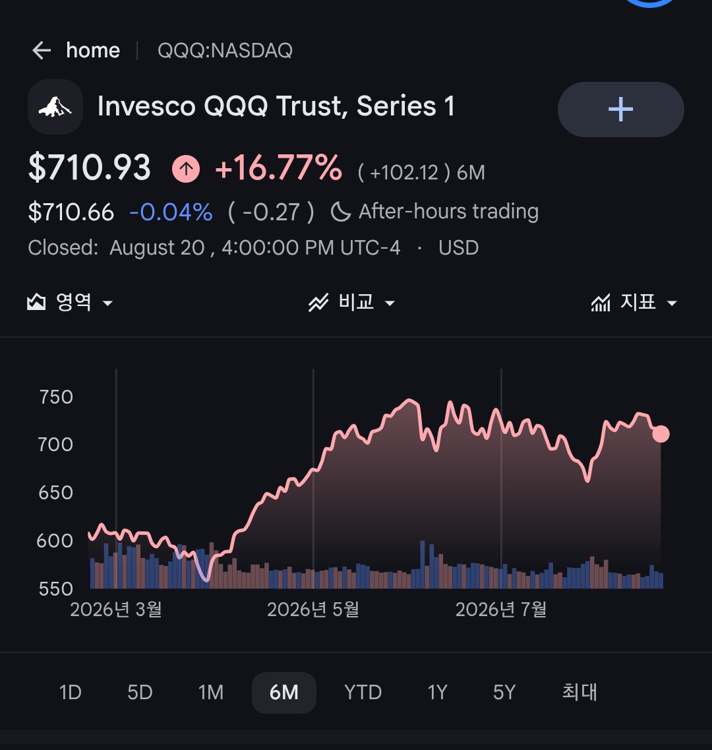Viewport: 712px width, 750px height.
Task: Click the 550 y-axis label
Action: pos(55,589)
